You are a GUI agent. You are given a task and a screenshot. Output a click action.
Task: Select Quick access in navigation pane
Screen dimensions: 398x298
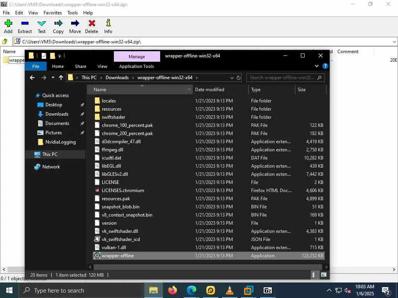click(55, 95)
